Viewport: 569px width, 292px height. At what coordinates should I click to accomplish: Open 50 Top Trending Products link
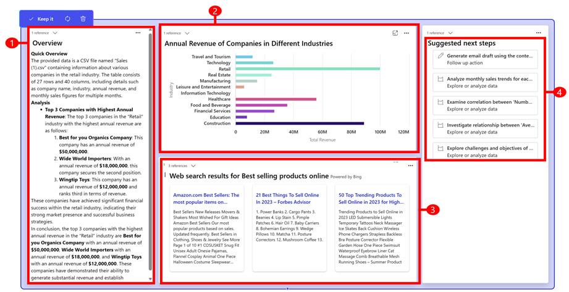[x=371, y=198]
